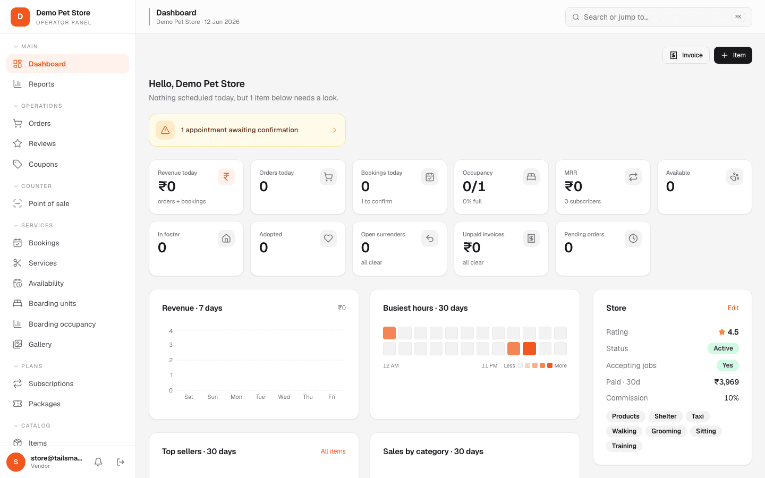Image resolution: width=765 pixels, height=478 pixels.
Task: Click the clock icon on Pending orders card
Action: click(x=633, y=238)
